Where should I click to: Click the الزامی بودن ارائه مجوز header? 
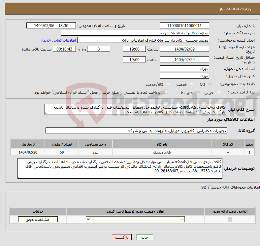tap(230, 211)
